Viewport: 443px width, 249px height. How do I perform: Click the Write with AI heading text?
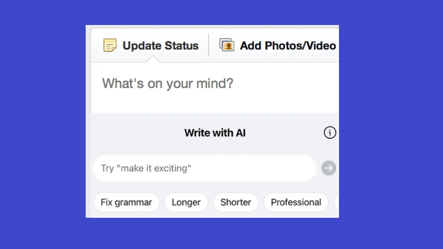pyautogui.click(x=215, y=133)
